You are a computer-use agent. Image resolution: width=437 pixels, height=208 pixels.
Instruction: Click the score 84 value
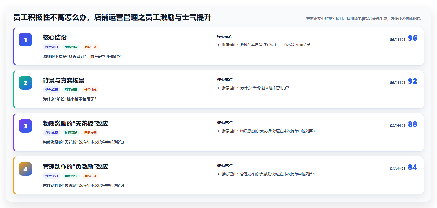[x=412, y=167]
